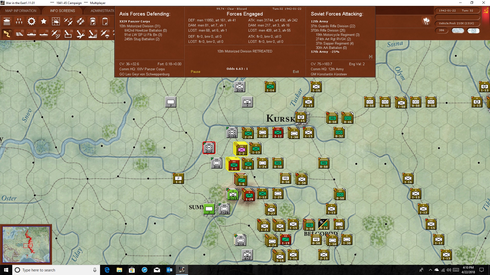The image size is (490, 275).
Task: Pause the combat resolution
Action: coord(195,72)
